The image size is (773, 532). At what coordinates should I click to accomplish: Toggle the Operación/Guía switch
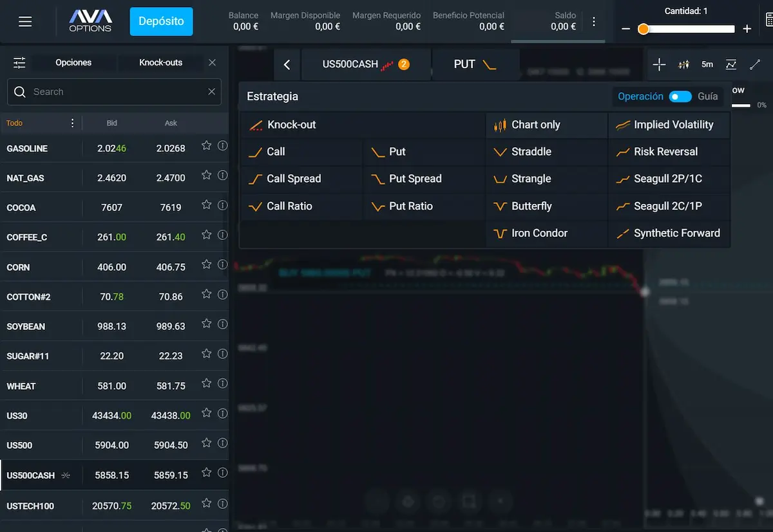(x=680, y=96)
